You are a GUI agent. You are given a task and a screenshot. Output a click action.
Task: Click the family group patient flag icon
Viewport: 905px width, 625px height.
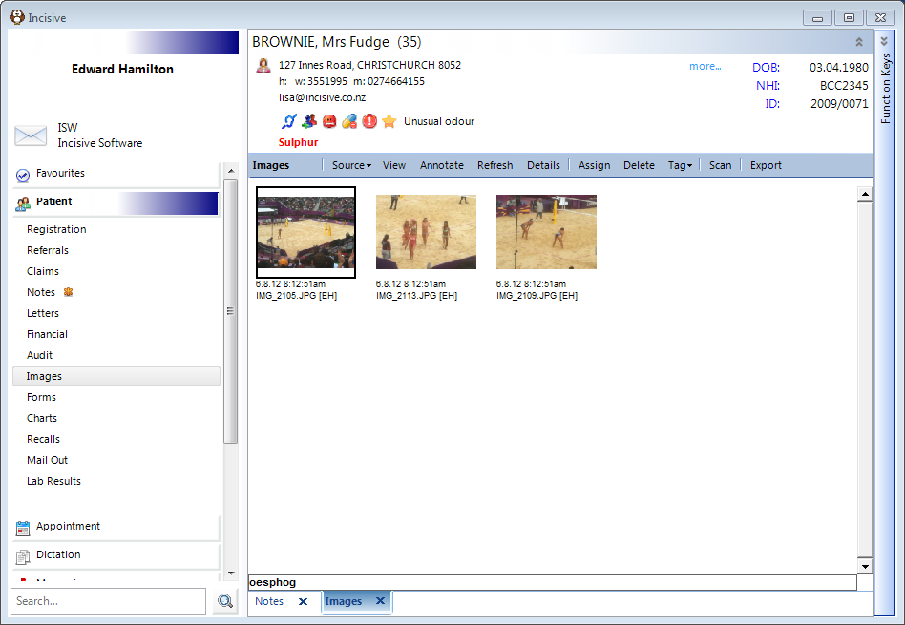tap(308, 121)
